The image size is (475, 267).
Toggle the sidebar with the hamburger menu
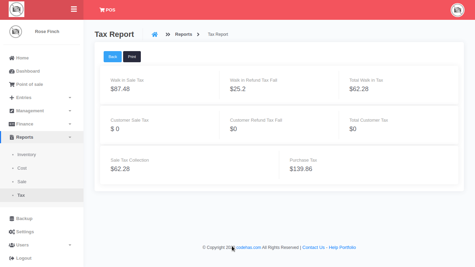[x=74, y=9]
